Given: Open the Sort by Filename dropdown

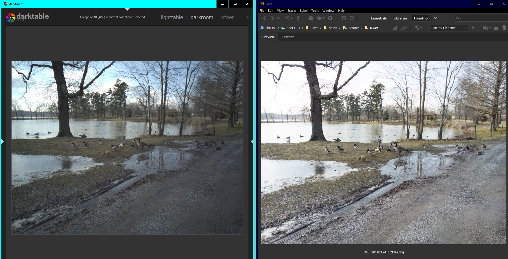Looking at the screenshot, I should [x=449, y=28].
